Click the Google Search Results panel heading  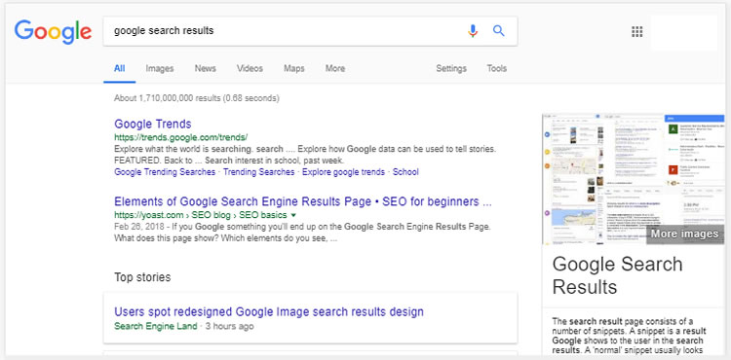point(617,275)
